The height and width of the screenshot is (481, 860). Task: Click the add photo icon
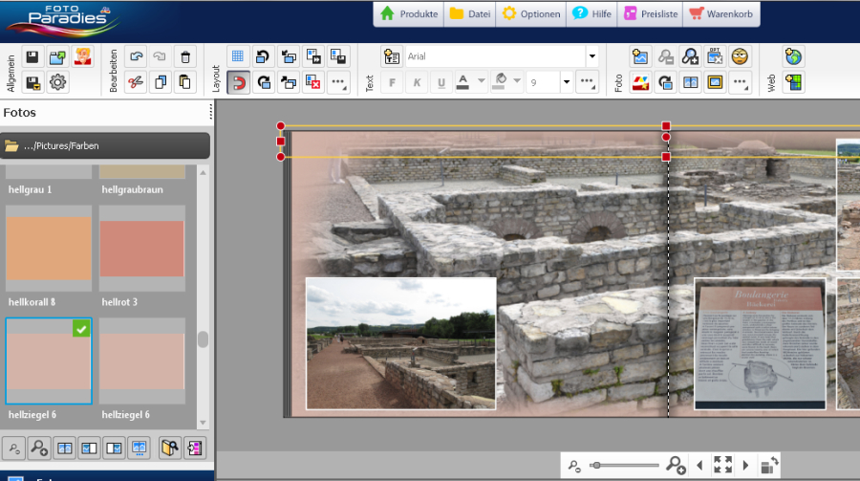(640, 57)
